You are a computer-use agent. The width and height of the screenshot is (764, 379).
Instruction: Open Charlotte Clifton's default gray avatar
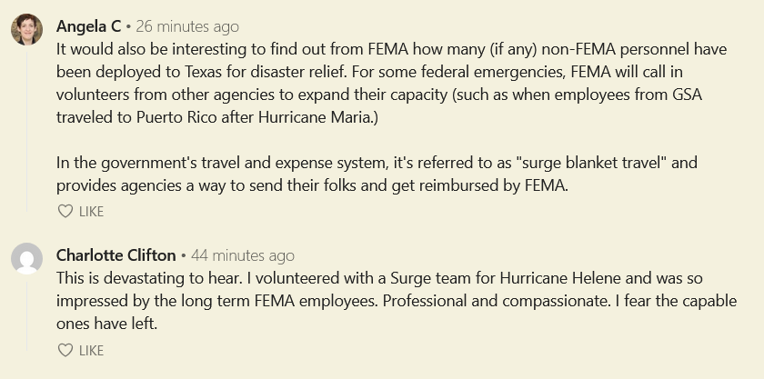[x=26, y=259]
